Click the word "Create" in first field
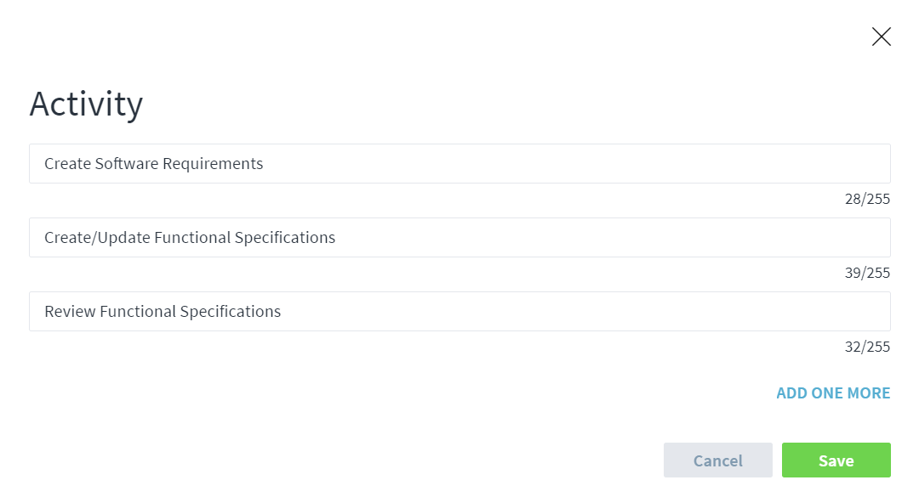The width and height of the screenshot is (902, 497). [x=67, y=164]
